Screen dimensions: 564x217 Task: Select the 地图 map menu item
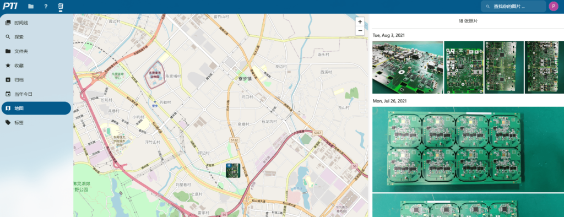pyautogui.click(x=36, y=108)
